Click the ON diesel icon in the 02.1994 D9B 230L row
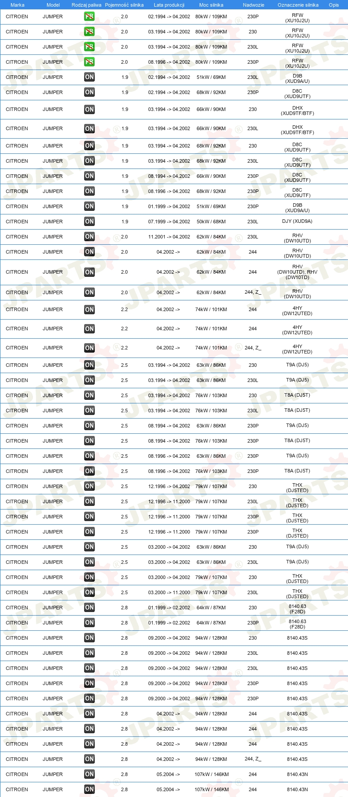The width and height of the screenshot is (348, 797). tap(89, 77)
